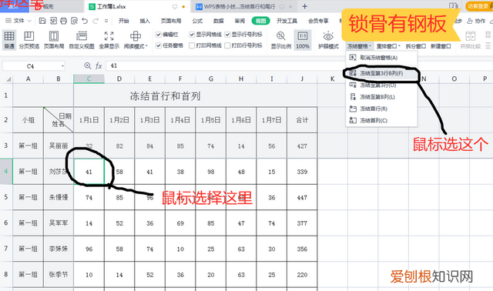Choose 冻结至第B列(L) menu item

[x=381, y=97]
